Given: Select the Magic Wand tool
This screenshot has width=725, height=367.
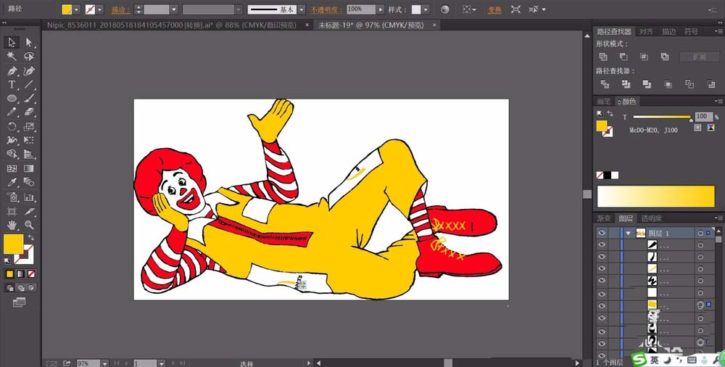Looking at the screenshot, I should click(x=12, y=57).
